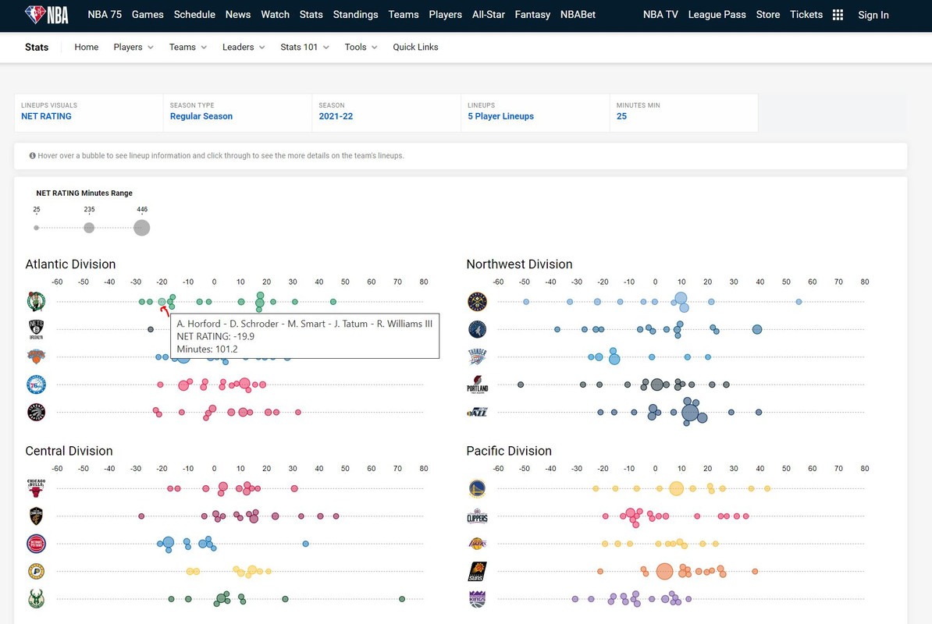Viewport: 932px width, 624px height.
Task: Open the Store link
Action: [x=768, y=15]
